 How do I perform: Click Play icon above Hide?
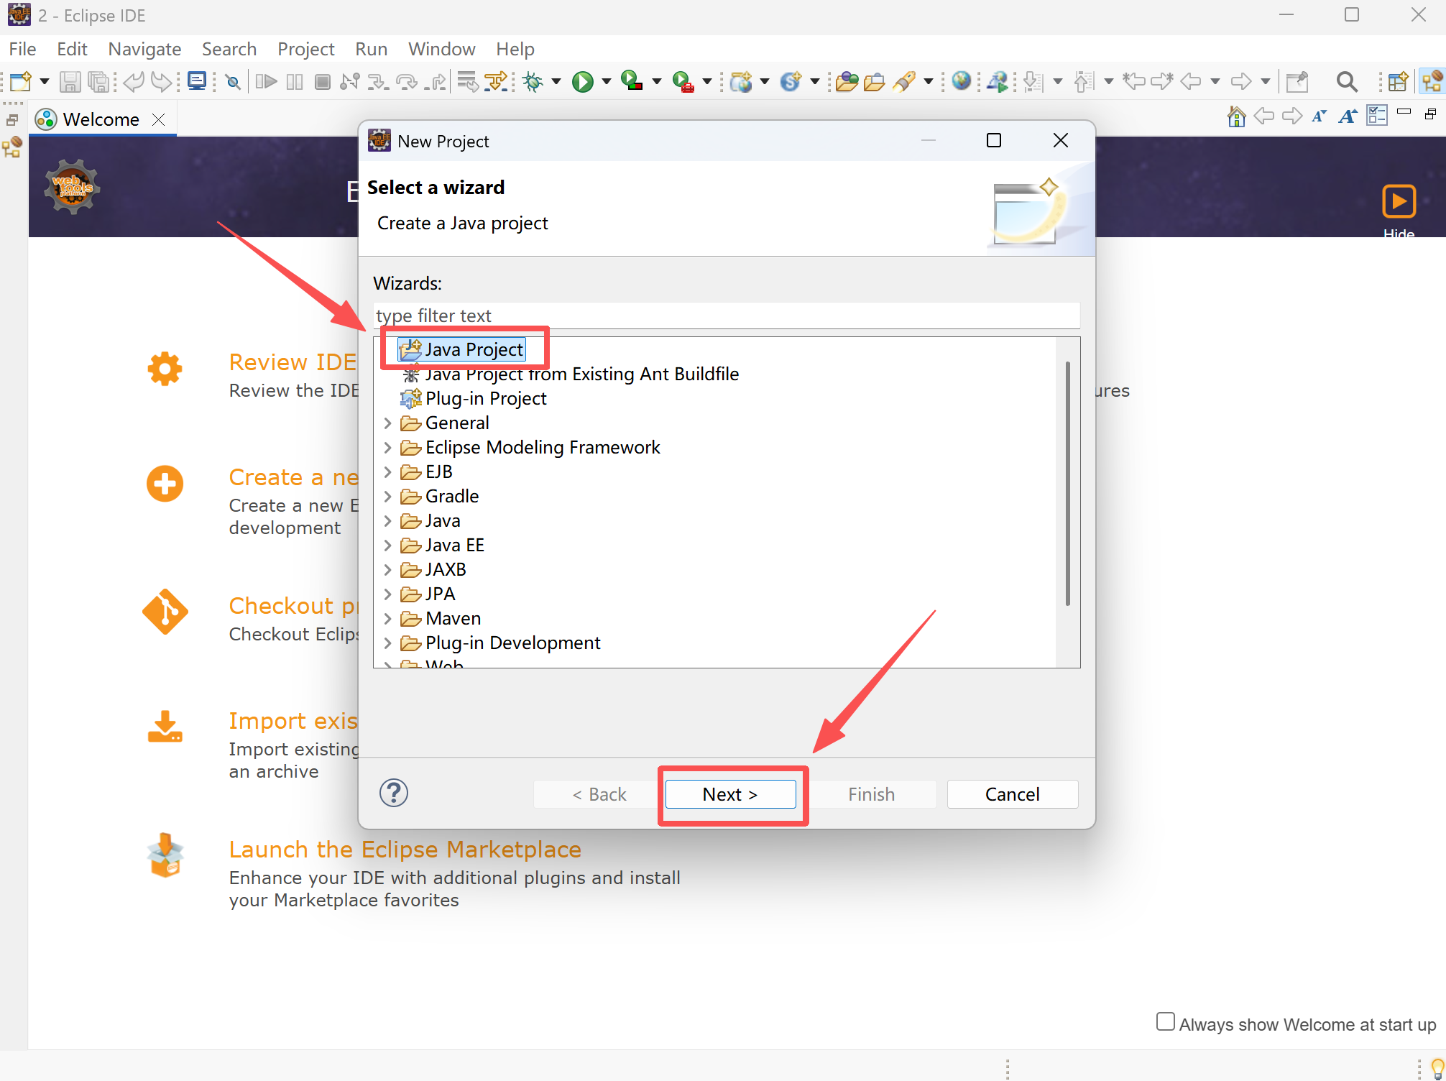coord(1398,201)
